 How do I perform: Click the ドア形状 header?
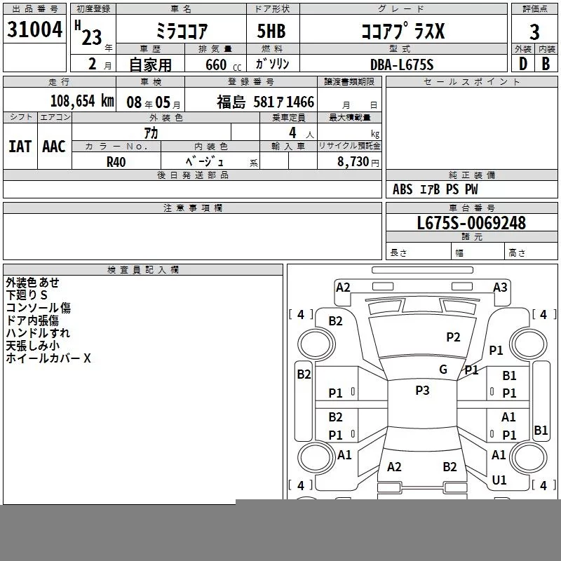[273, 9]
